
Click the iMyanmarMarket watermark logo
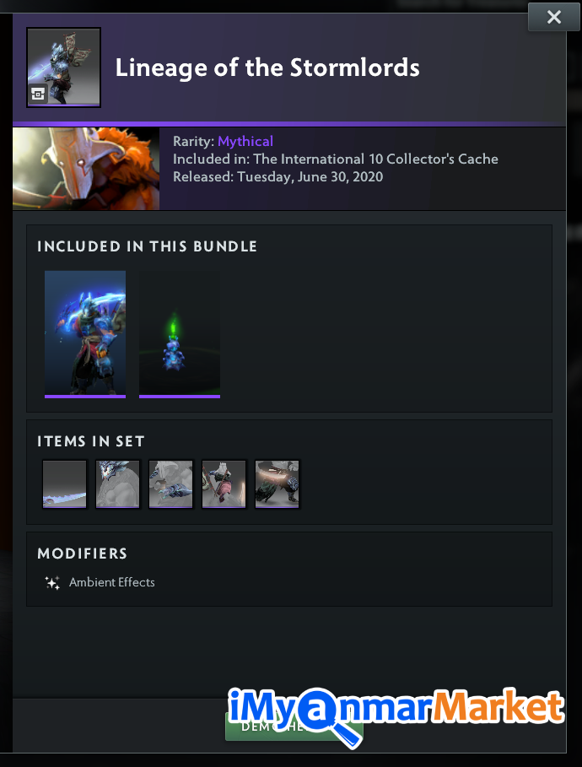[x=396, y=708]
